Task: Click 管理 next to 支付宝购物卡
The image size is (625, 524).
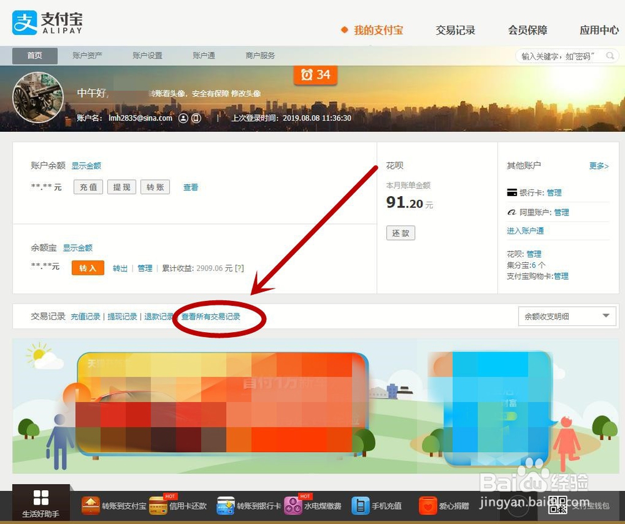Action: click(x=561, y=276)
